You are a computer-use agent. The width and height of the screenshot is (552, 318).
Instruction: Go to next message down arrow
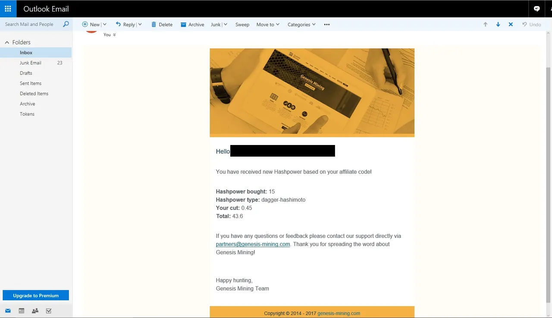(498, 25)
